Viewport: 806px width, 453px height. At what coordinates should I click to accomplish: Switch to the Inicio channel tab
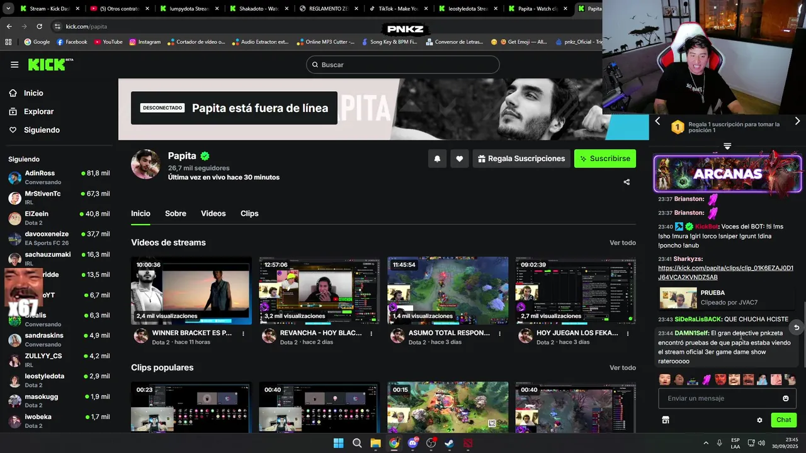[x=140, y=213]
